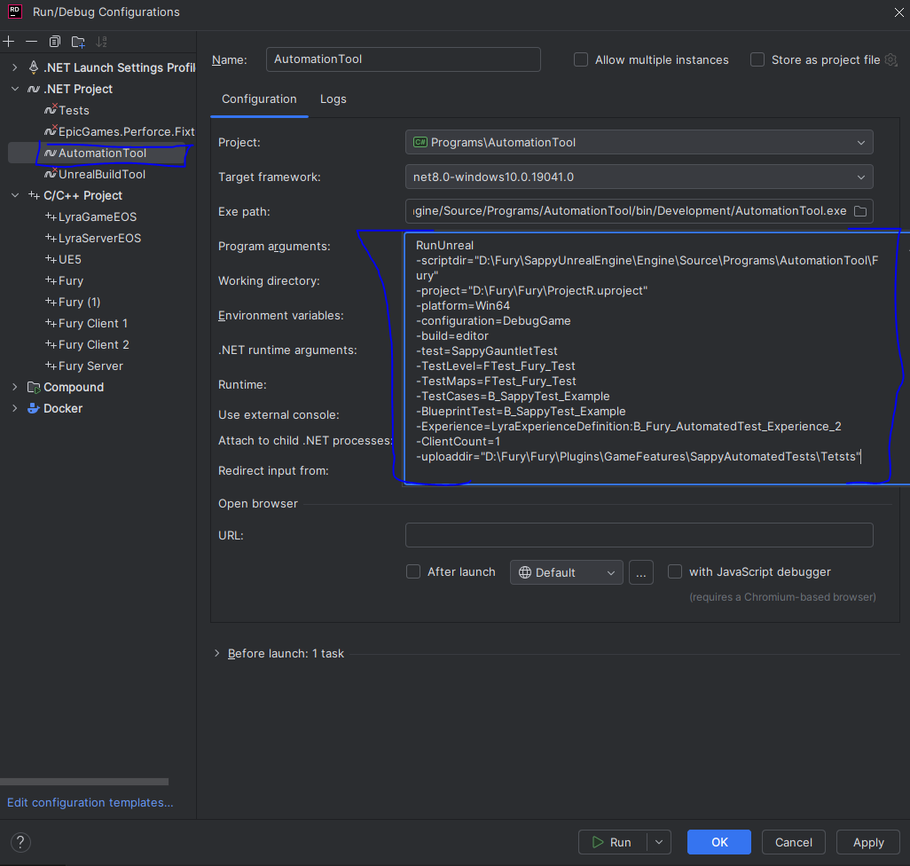Select the Configuration tab
The image size is (910, 866).
259,98
